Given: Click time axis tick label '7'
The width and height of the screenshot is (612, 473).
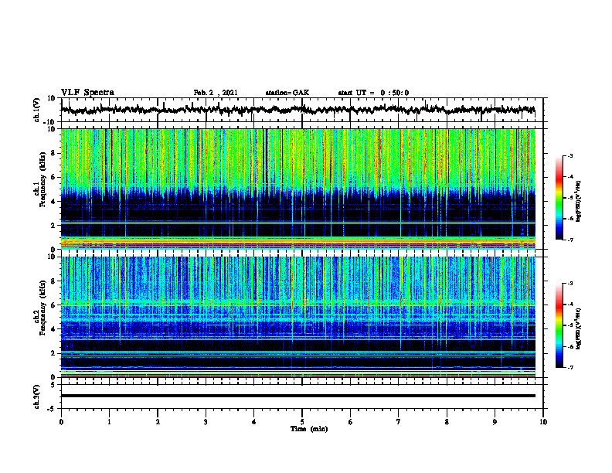Looking at the screenshot, I should [x=399, y=422].
